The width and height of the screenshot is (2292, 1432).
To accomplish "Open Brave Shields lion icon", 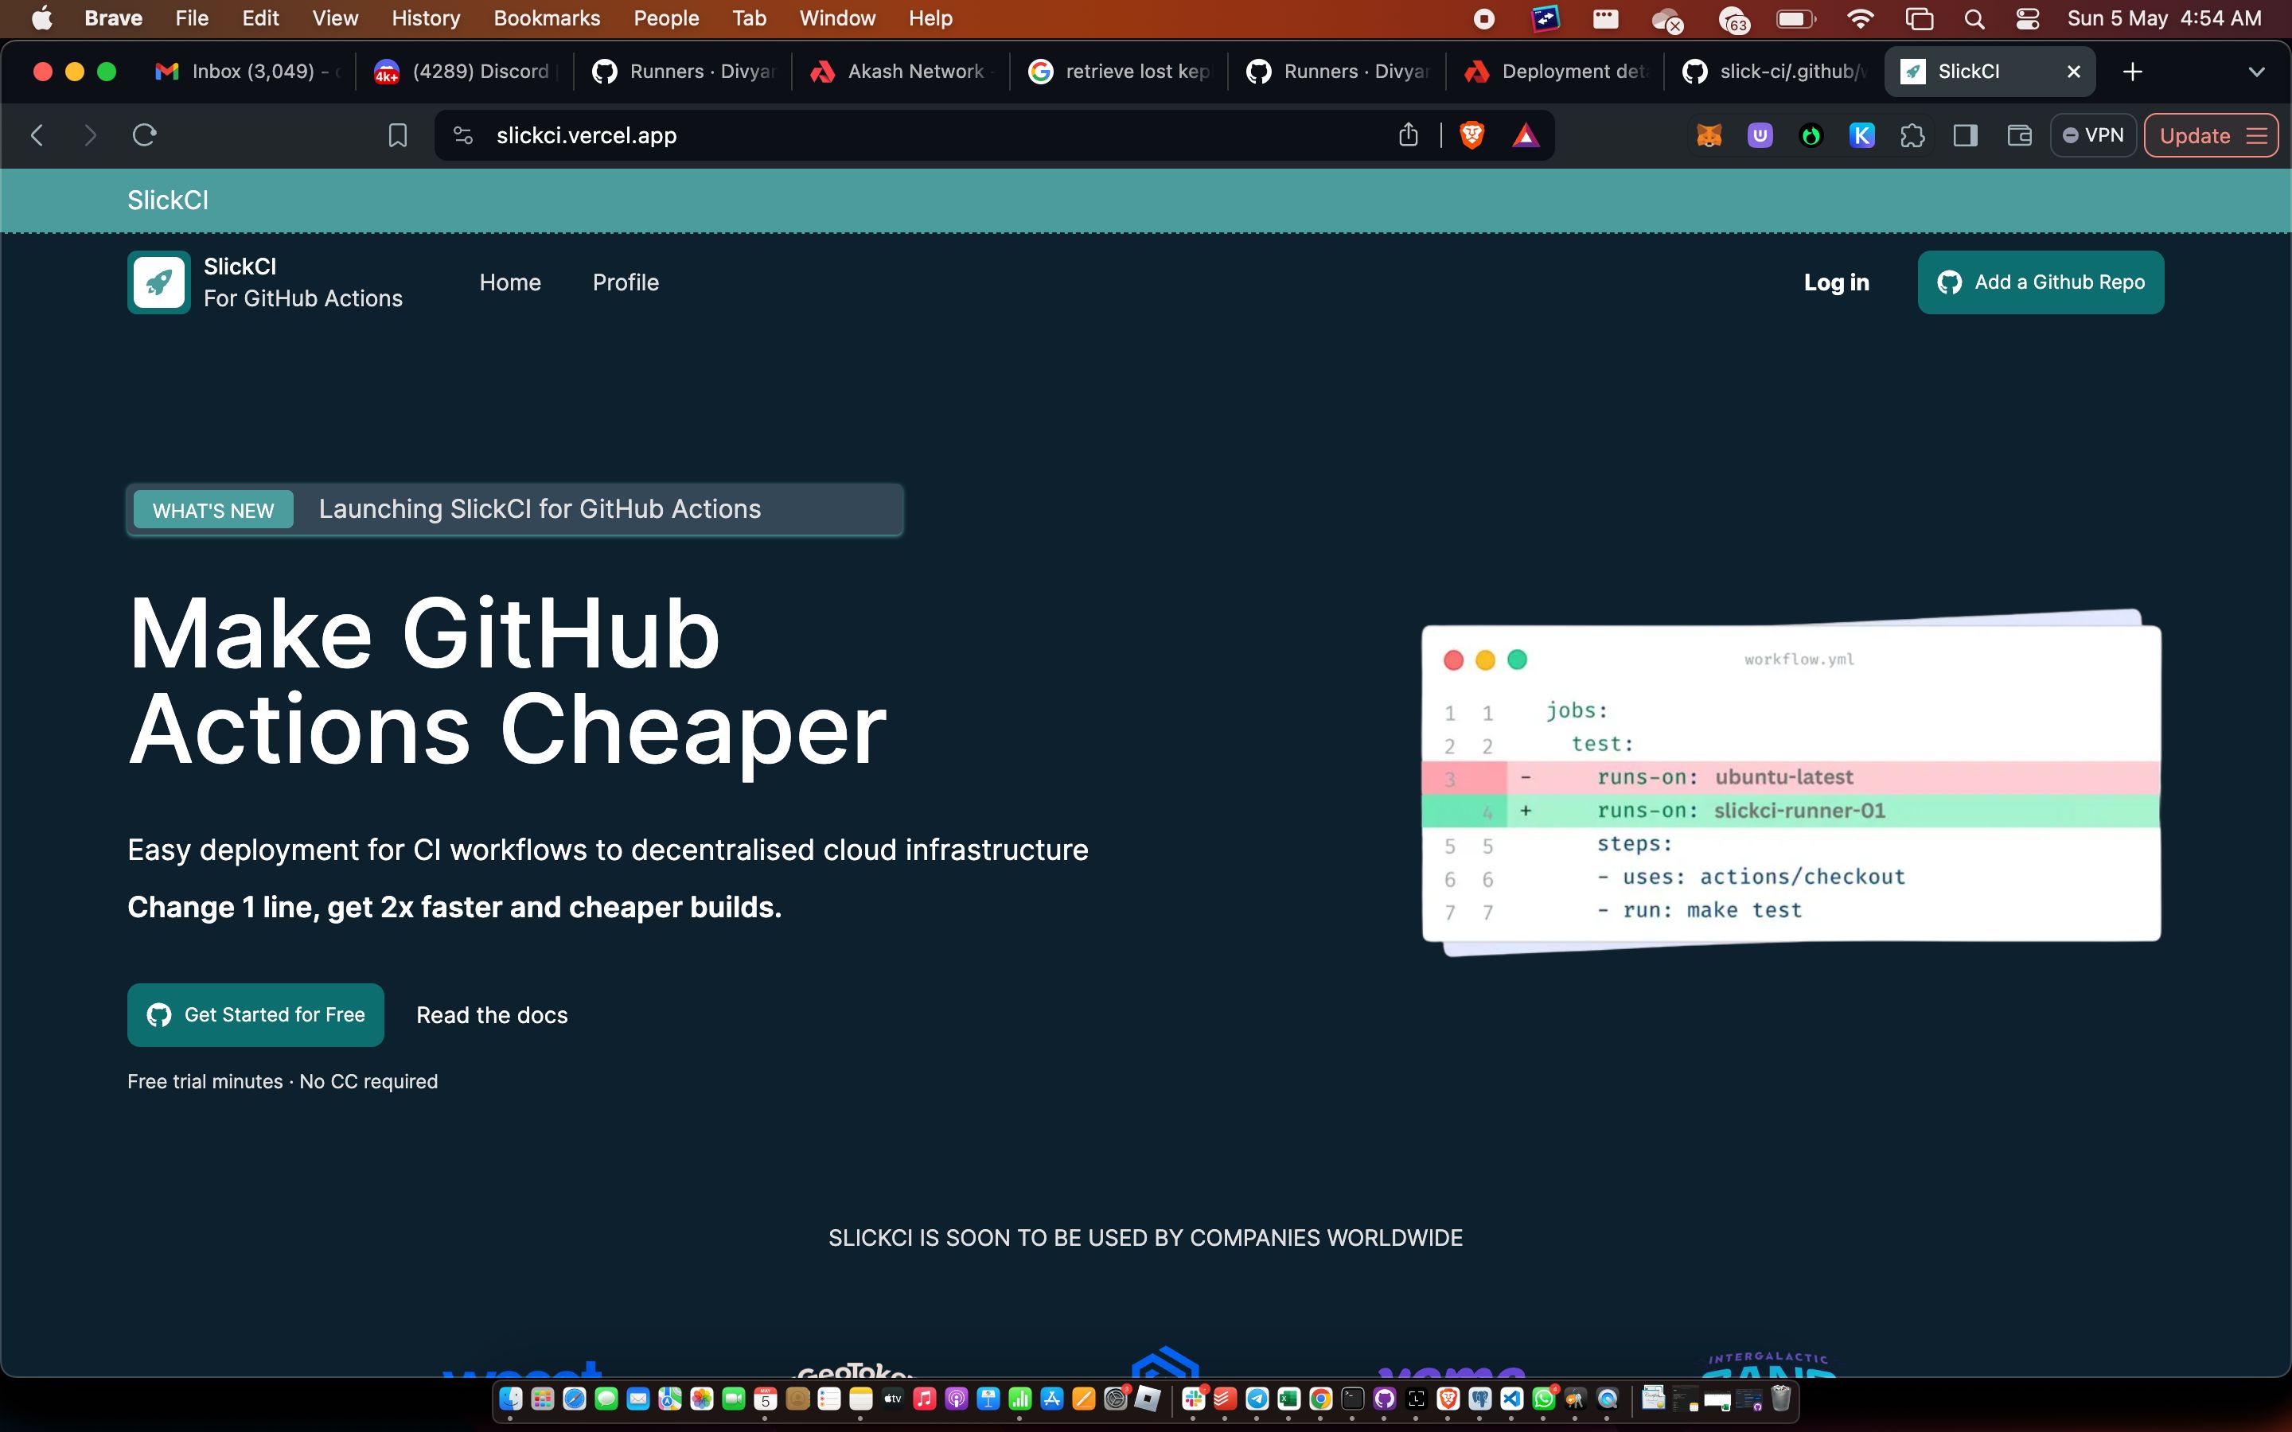I will tap(1471, 135).
